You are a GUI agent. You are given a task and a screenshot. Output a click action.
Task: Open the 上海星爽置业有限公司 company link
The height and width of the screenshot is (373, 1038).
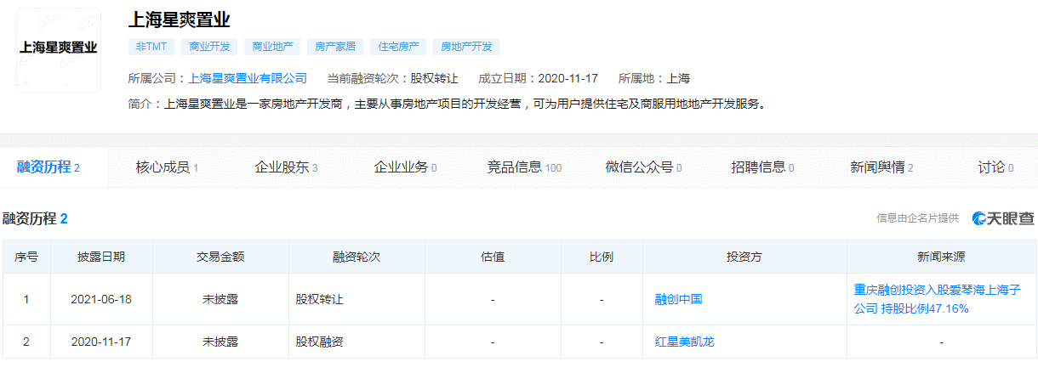pos(247,78)
